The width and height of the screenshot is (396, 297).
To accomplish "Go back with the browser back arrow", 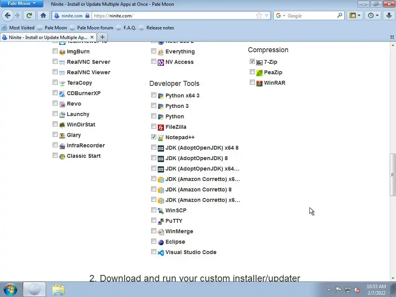I will 8,15.
